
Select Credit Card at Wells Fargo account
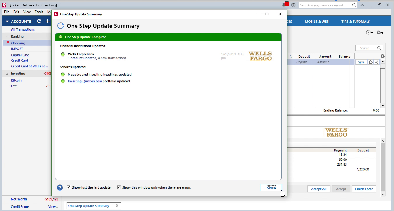coord(29,66)
